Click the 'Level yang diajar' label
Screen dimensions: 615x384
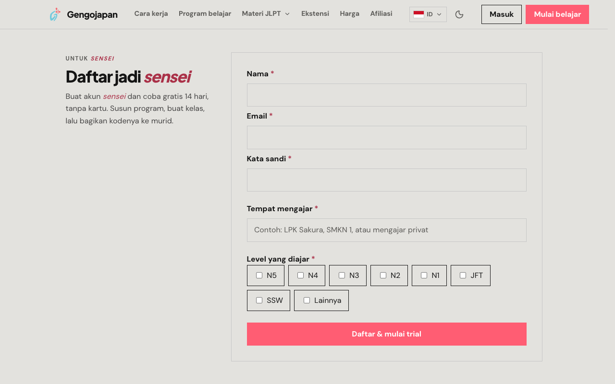(278, 259)
